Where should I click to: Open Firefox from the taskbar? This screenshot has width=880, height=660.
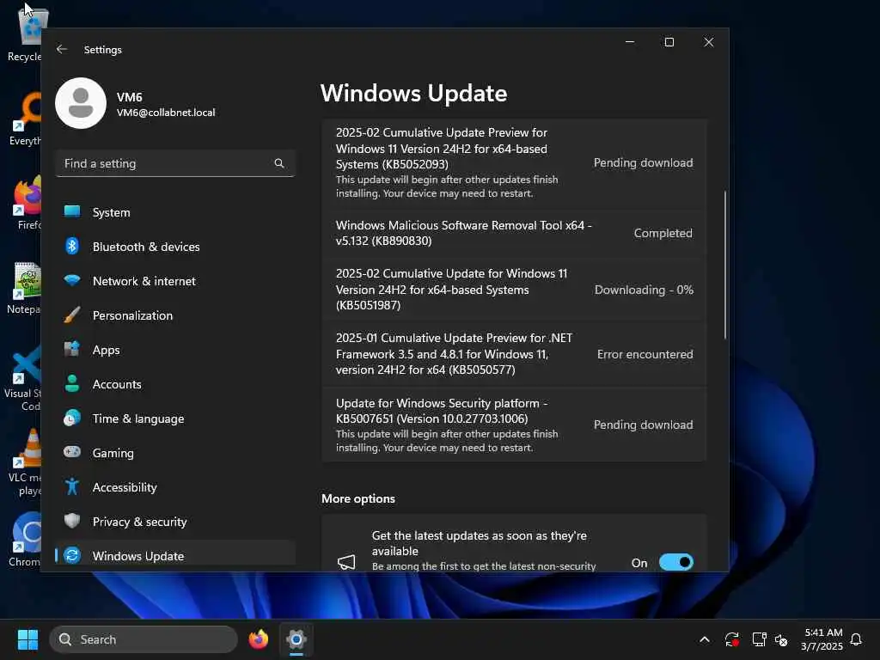pyautogui.click(x=258, y=639)
